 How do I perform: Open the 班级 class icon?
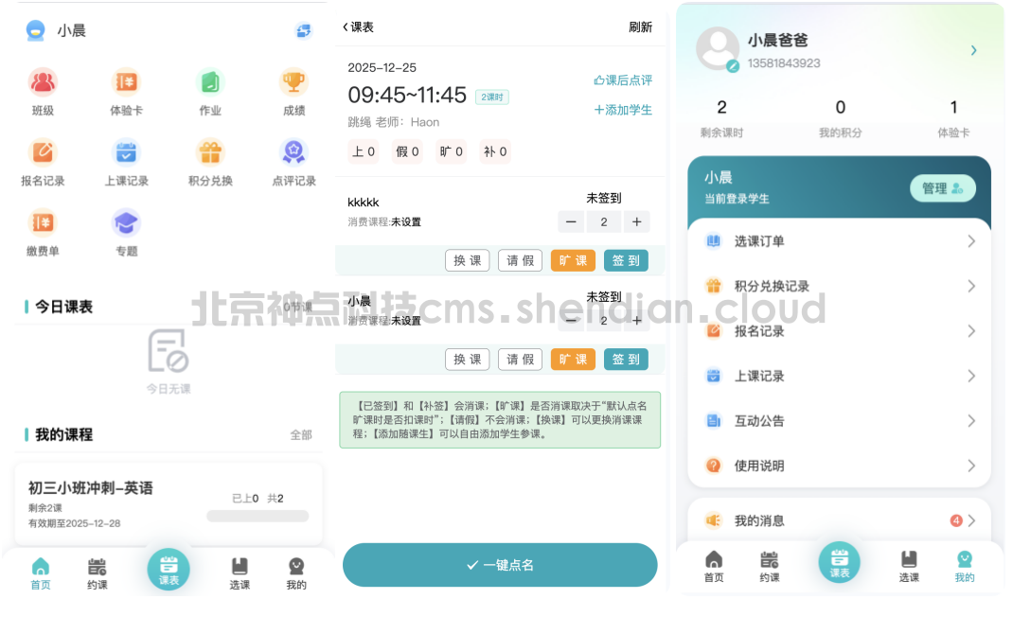point(43,82)
